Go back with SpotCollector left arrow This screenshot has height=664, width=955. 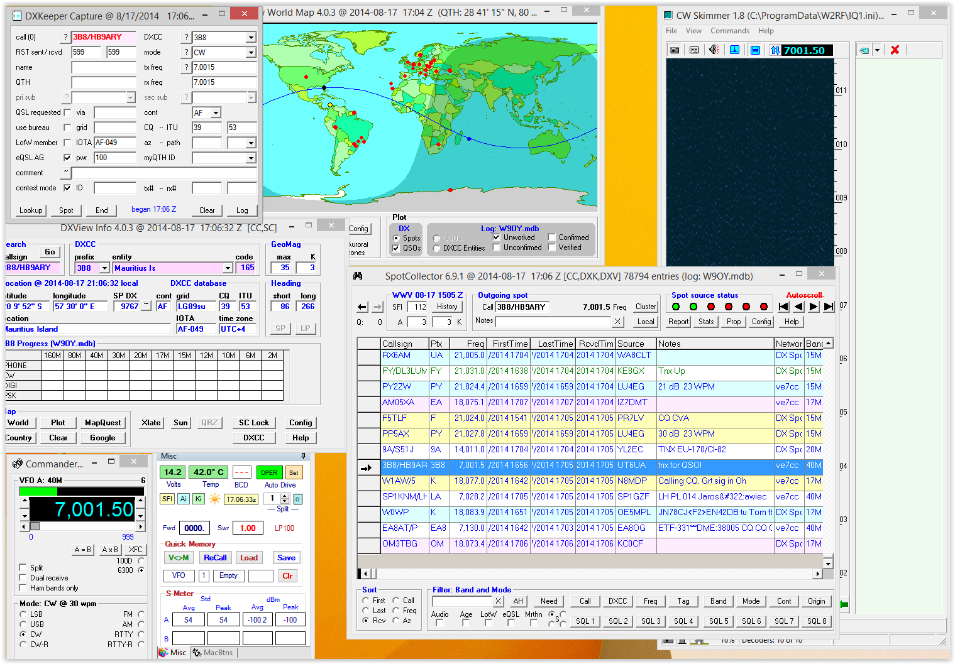362,307
